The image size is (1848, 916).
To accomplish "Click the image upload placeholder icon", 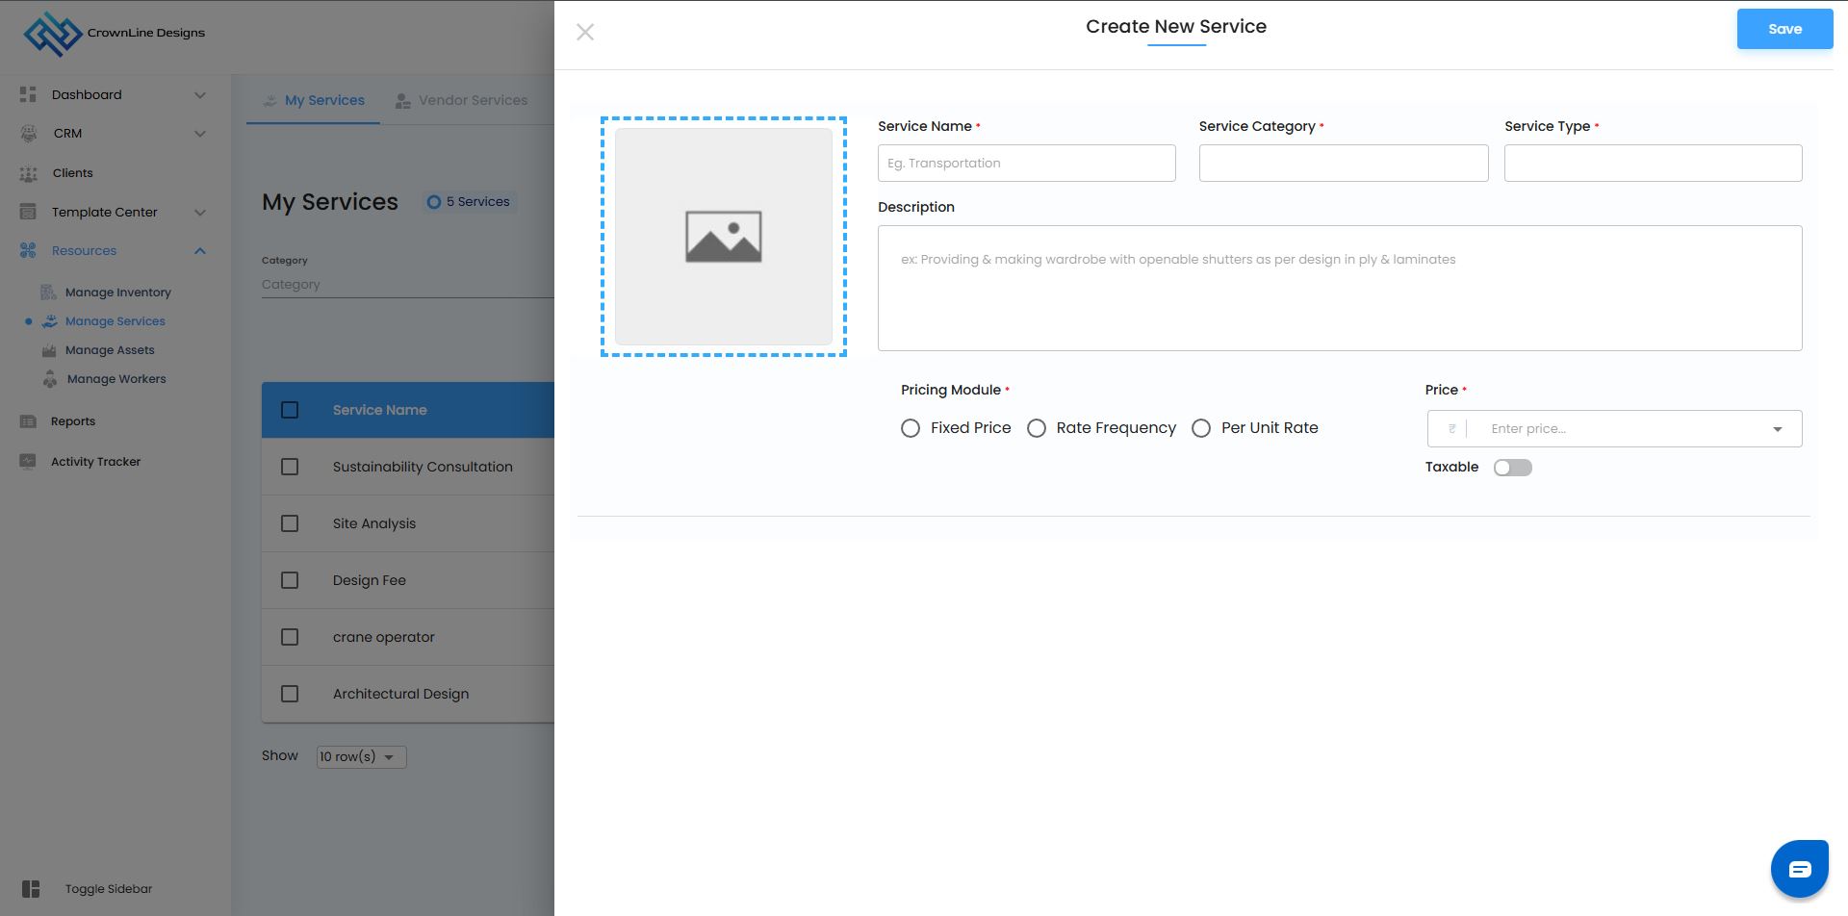I will 723,237.
